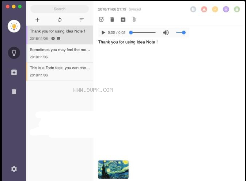Select the purple idea bulb type
246x182 pixels.
226,9
